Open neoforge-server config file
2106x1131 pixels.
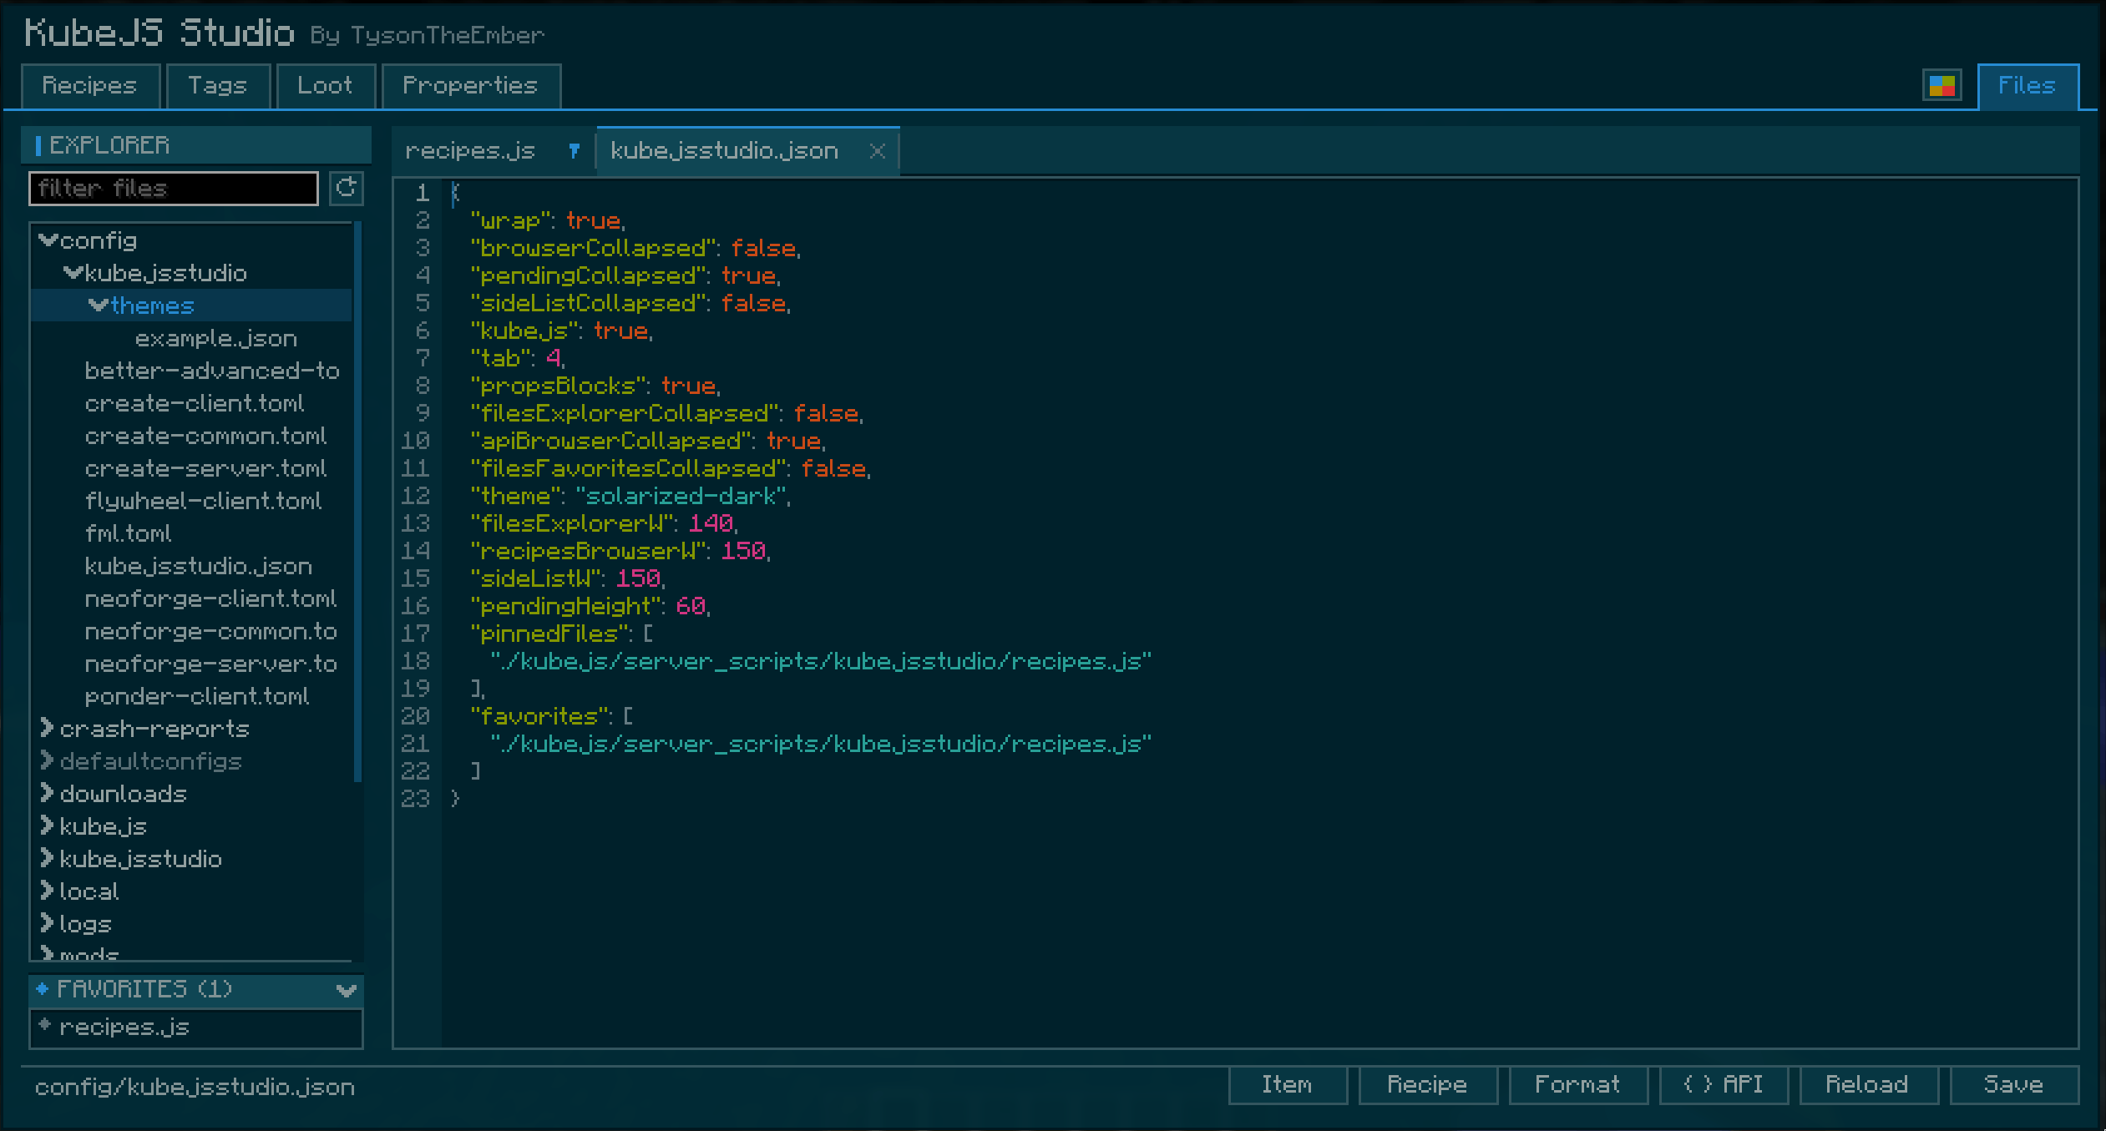192,664
